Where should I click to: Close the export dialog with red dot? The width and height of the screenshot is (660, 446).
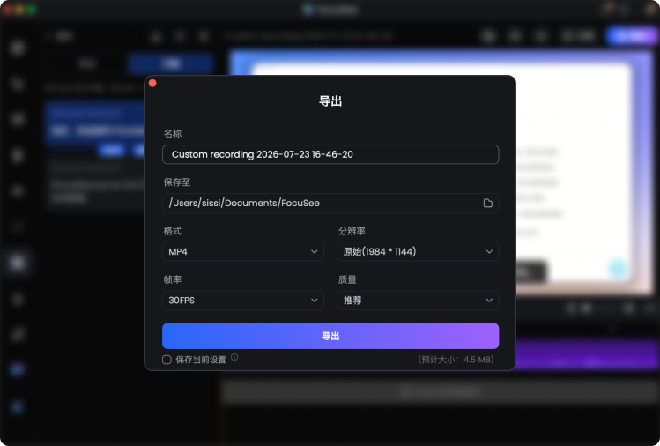[x=152, y=84]
